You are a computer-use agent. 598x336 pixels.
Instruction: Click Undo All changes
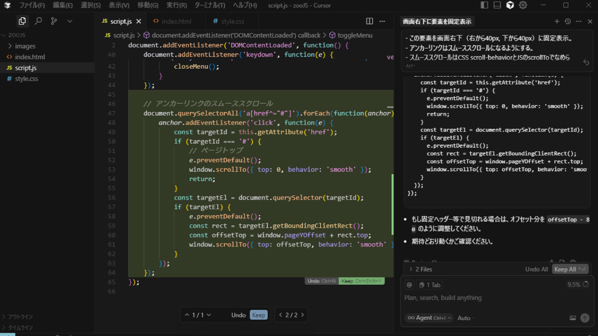tap(536, 269)
